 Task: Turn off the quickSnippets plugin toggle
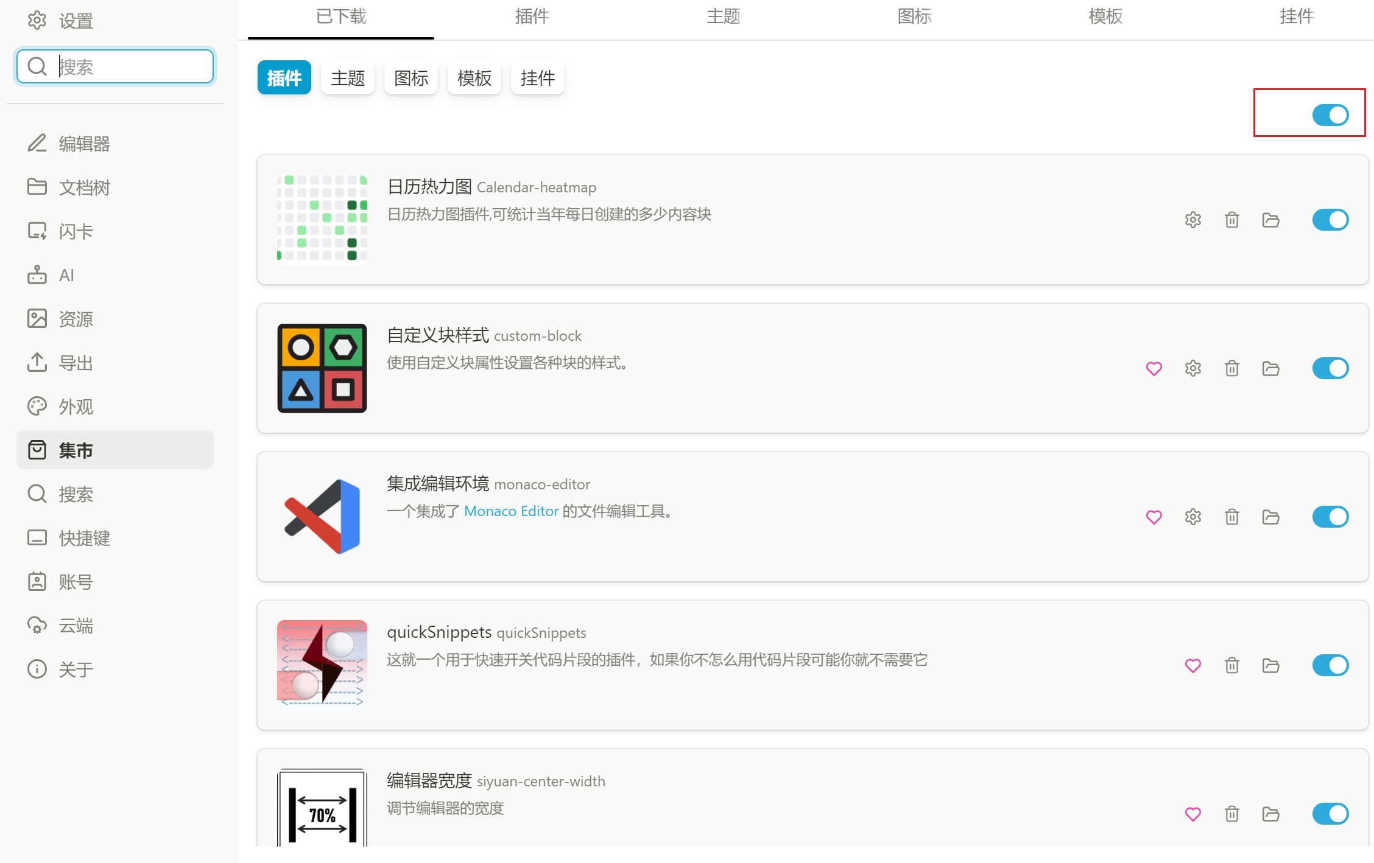point(1330,665)
